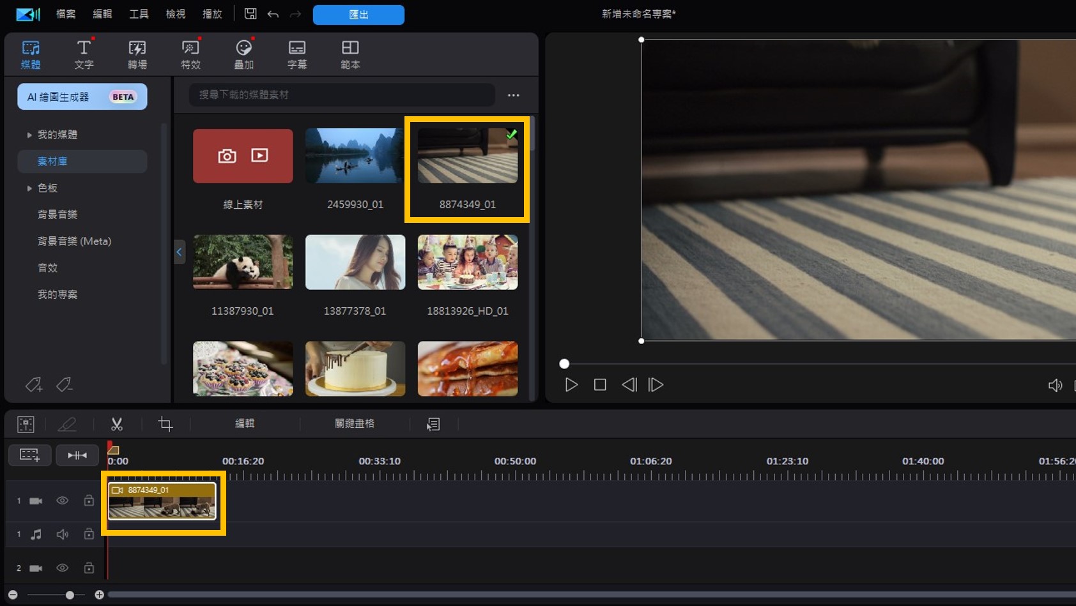The height and width of the screenshot is (606, 1076).
Task: Open the 字幕 (Subtitles) panel
Action: coord(296,54)
